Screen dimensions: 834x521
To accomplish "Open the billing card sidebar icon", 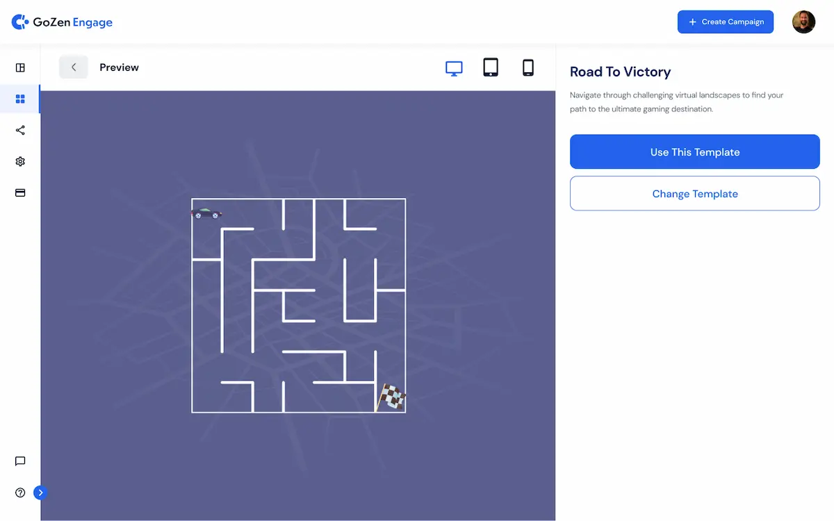I will click(x=20, y=192).
